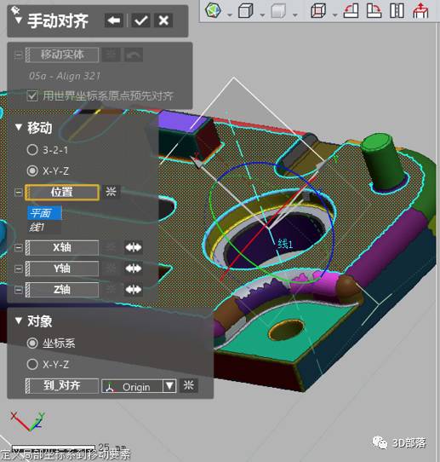Select the 平面 entry in the list

[x=45, y=213]
